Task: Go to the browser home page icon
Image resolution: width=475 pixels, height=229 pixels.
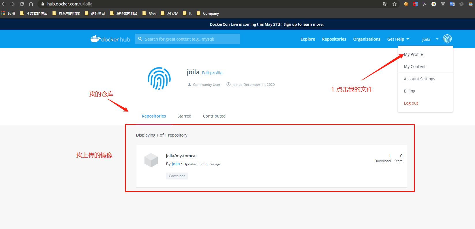Action: pos(31,4)
